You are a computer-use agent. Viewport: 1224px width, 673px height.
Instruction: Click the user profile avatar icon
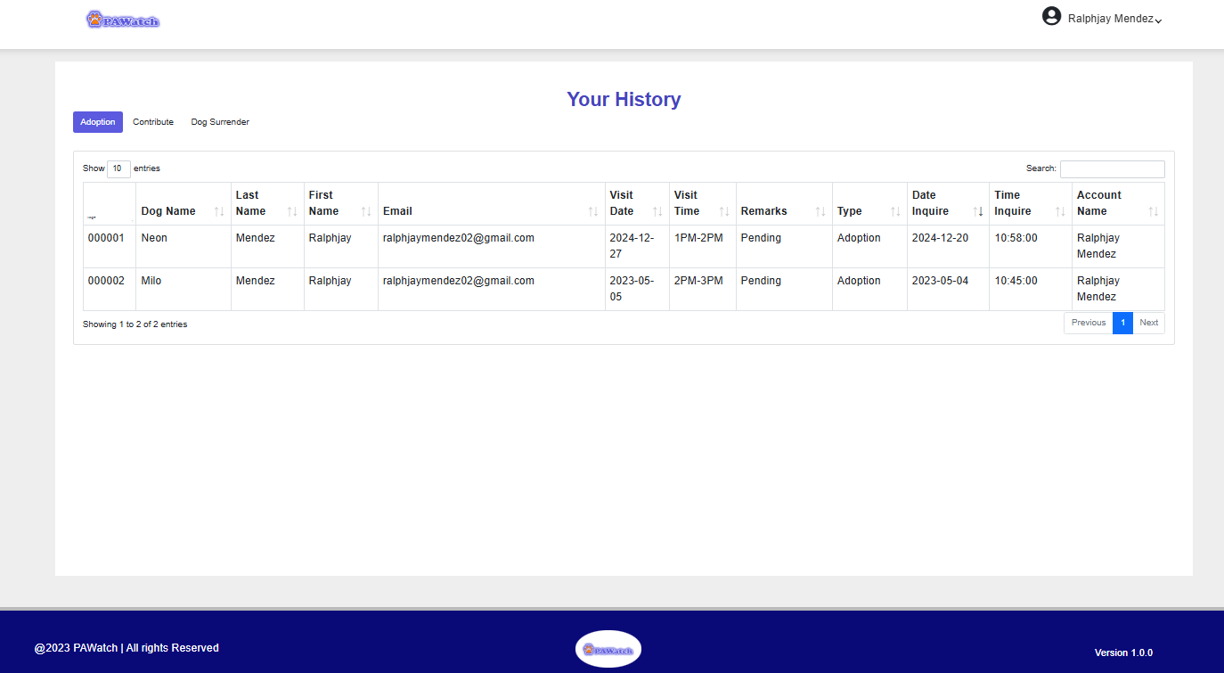click(x=1051, y=16)
